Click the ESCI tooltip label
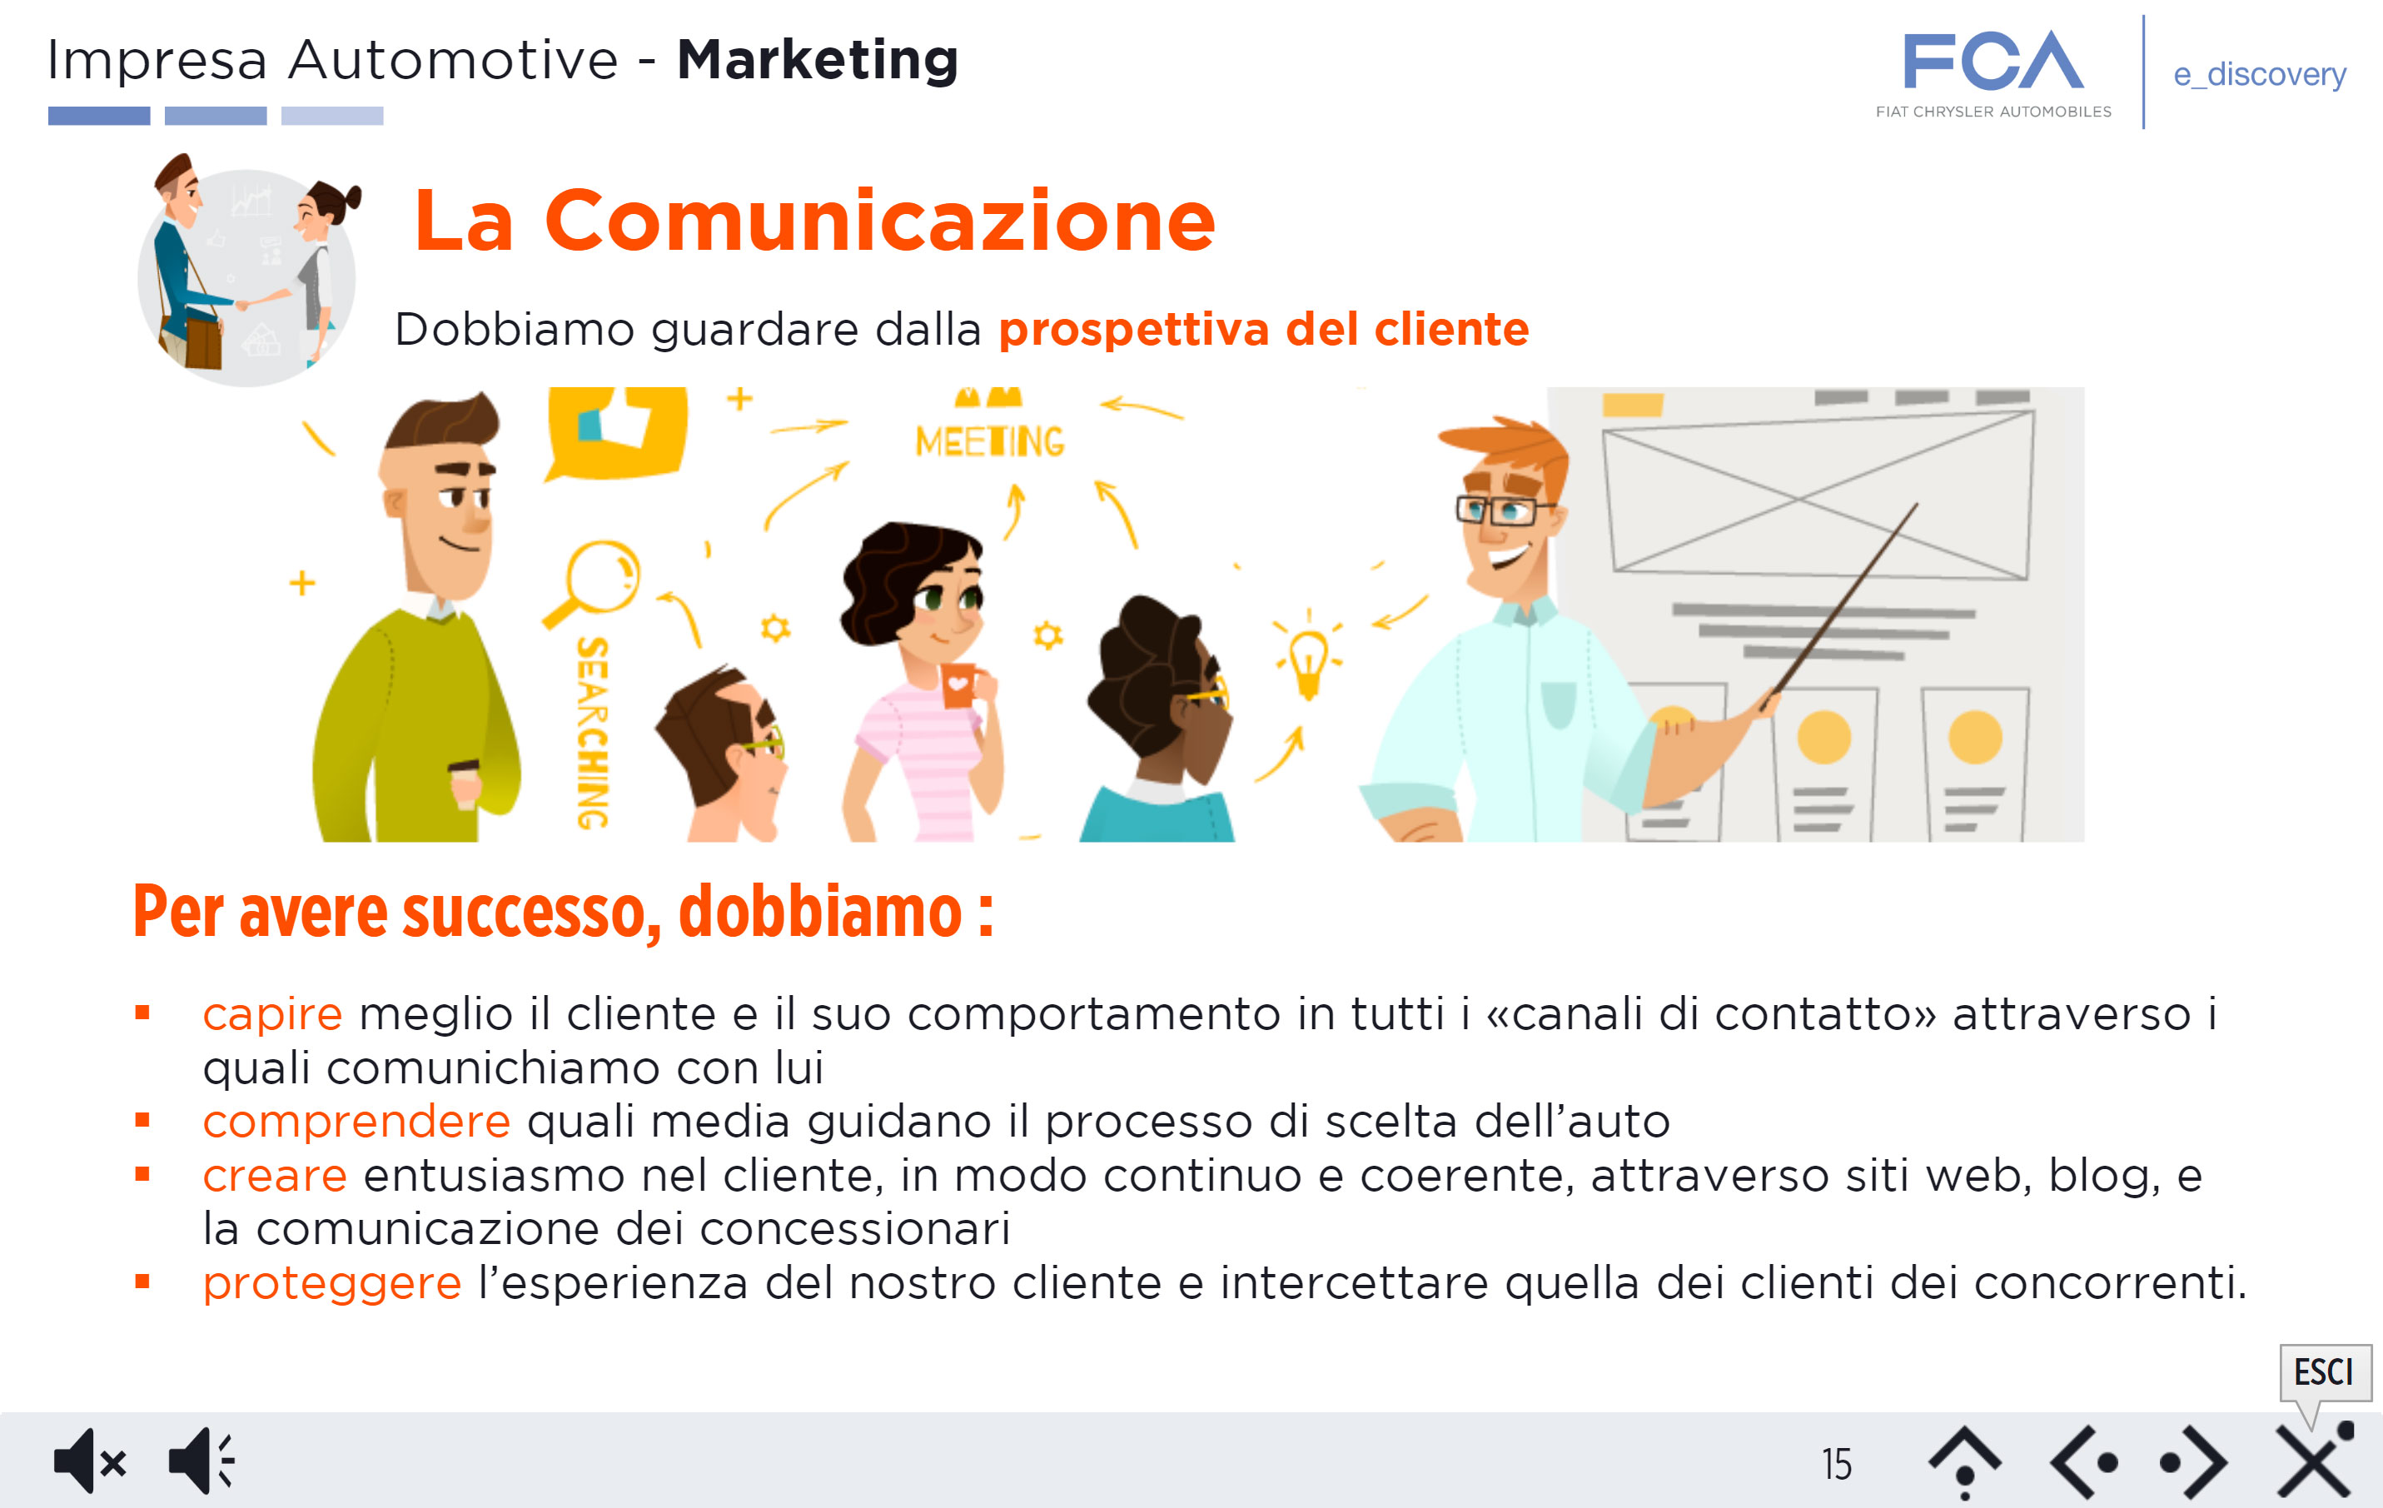2383x1508 pixels. pyautogui.click(x=2324, y=1371)
